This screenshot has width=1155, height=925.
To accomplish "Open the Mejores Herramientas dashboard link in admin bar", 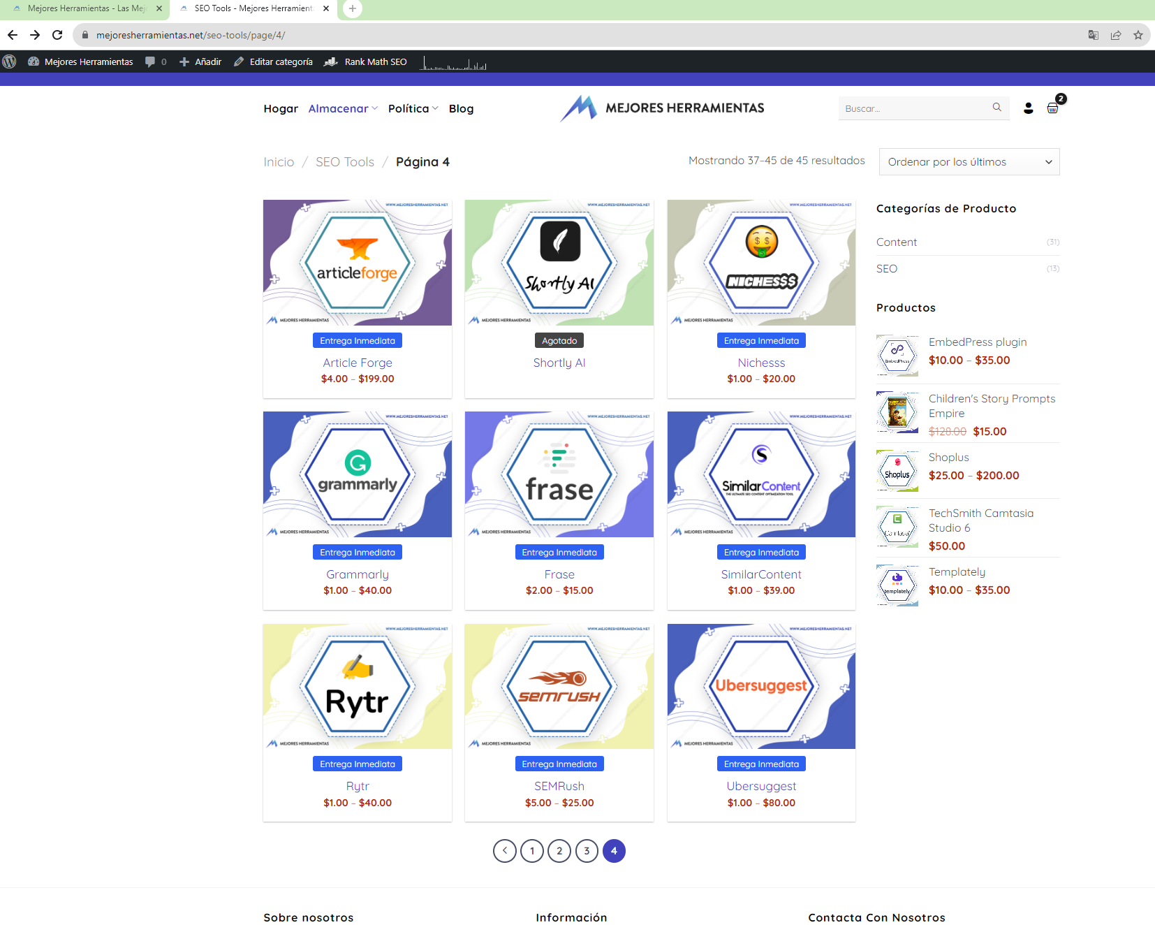I will [x=80, y=61].
